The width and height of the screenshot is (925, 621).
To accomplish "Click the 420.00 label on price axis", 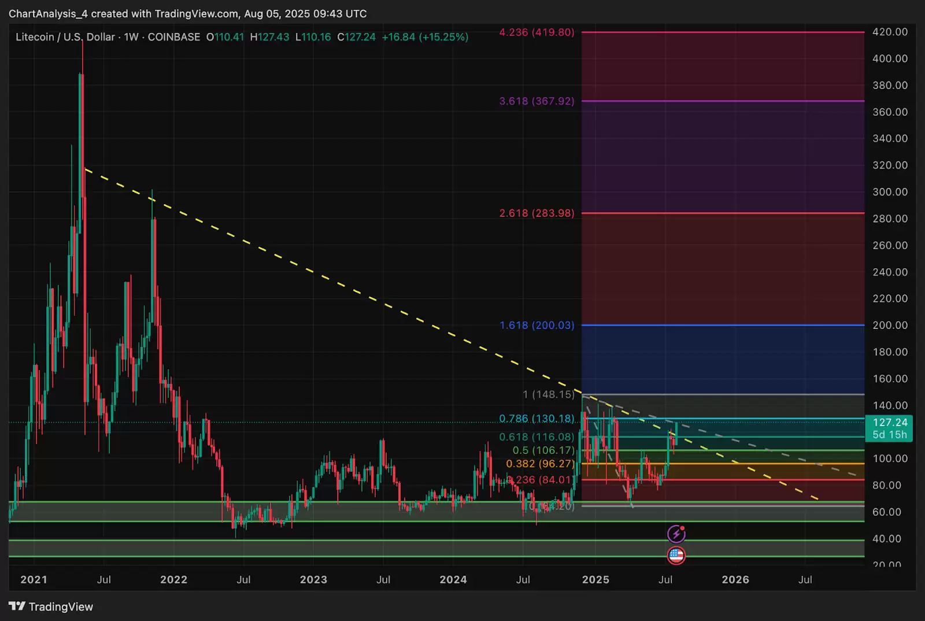I will tap(890, 32).
